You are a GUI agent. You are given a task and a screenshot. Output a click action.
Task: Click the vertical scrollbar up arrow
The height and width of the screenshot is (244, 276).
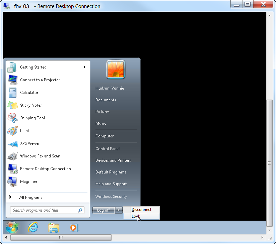[269, 16]
